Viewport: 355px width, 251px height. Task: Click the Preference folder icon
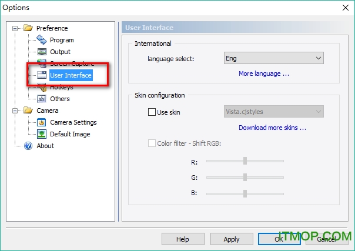[x=28, y=28]
